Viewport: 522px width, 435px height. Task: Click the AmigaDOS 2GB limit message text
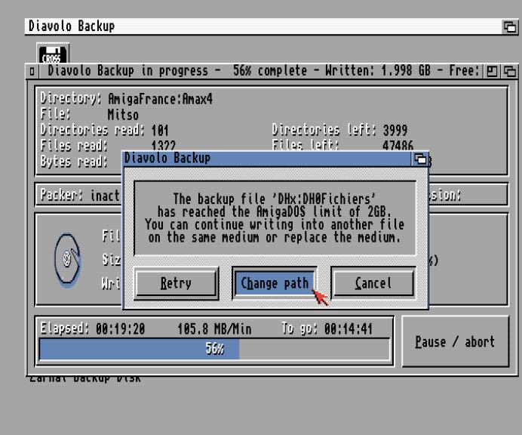click(x=275, y=217)
